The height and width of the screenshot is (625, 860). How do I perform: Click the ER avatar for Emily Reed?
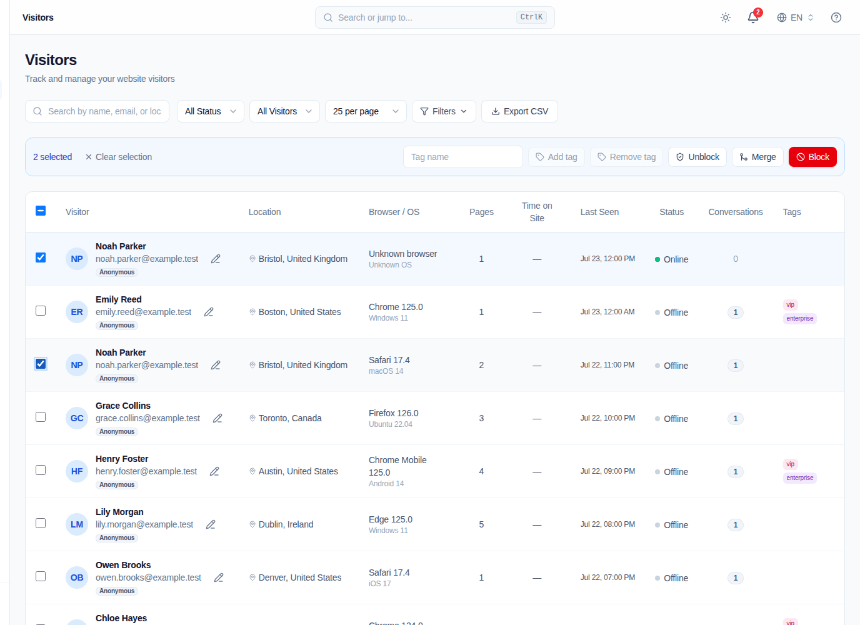click(x=77, y=312)
